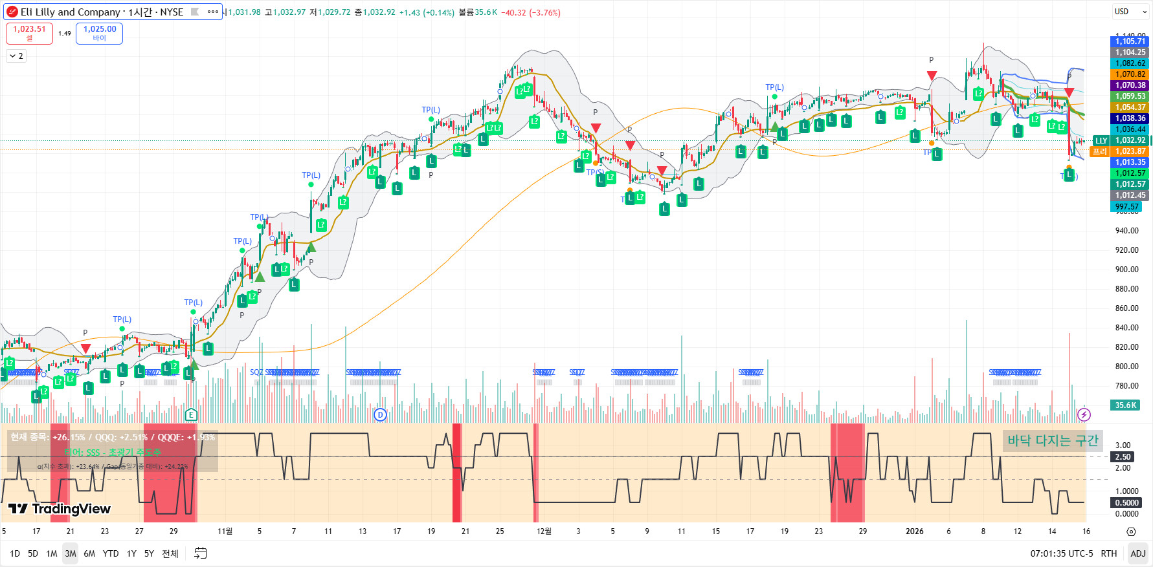This screenshot has height=567, width=1153.
Task: Click the purple lightning event icon
Action: tap(1084, 414)
